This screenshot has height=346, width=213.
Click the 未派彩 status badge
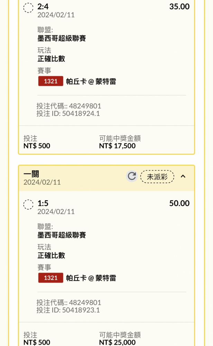157,176
